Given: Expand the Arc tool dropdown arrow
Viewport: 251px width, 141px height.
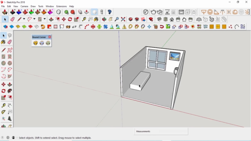Looking at the screenshot, I should [34, 19].
